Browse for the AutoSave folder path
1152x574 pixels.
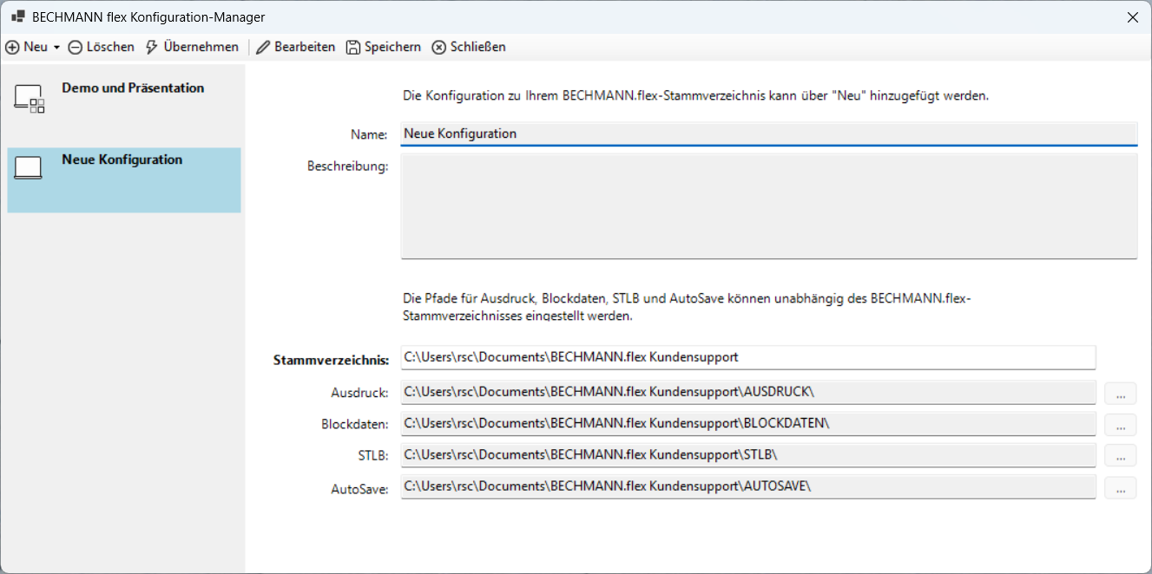click(x=1120, y=488)
